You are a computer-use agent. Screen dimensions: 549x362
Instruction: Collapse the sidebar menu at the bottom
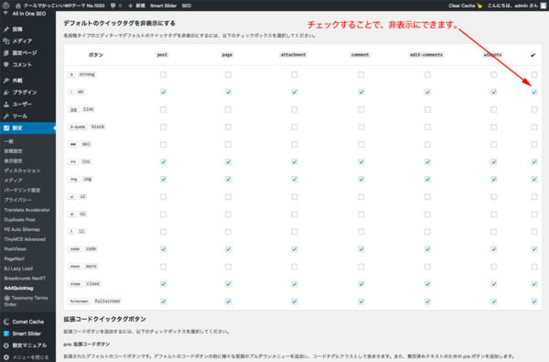coord(27,357)
